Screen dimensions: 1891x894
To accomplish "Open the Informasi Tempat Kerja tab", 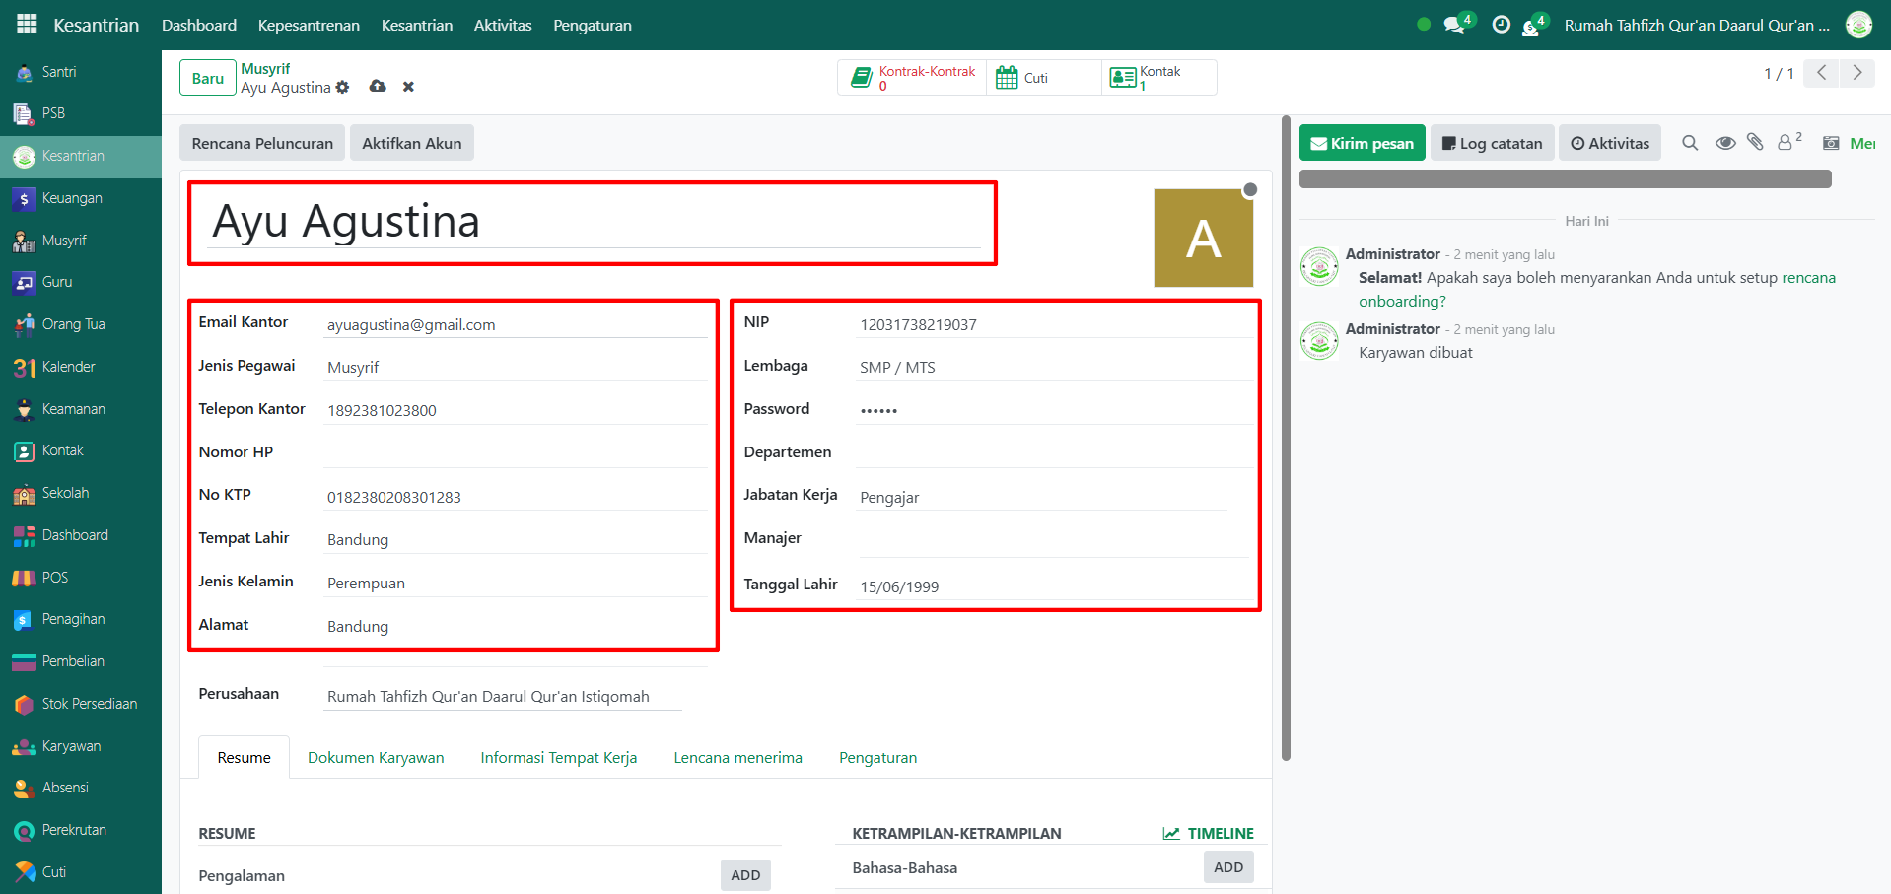I will coord(558,757).
